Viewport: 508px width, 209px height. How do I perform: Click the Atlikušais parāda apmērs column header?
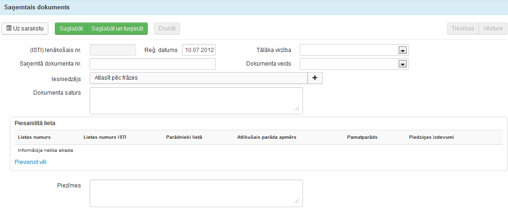(267, 137)
